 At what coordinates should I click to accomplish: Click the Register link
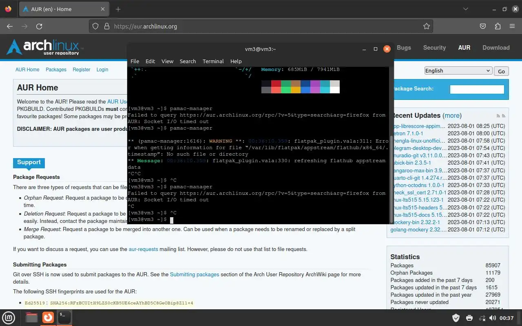tap(82, 70)
